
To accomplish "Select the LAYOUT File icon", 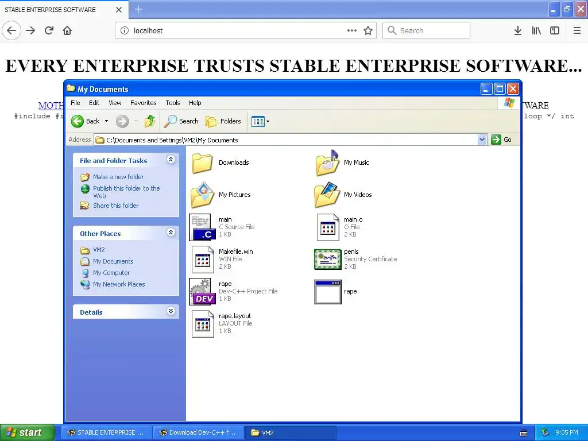I will coord(203,324).
